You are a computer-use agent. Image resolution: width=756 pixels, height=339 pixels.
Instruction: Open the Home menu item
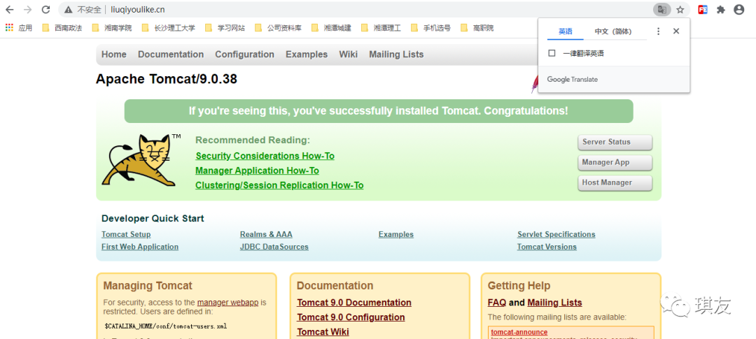click(114, 55)
